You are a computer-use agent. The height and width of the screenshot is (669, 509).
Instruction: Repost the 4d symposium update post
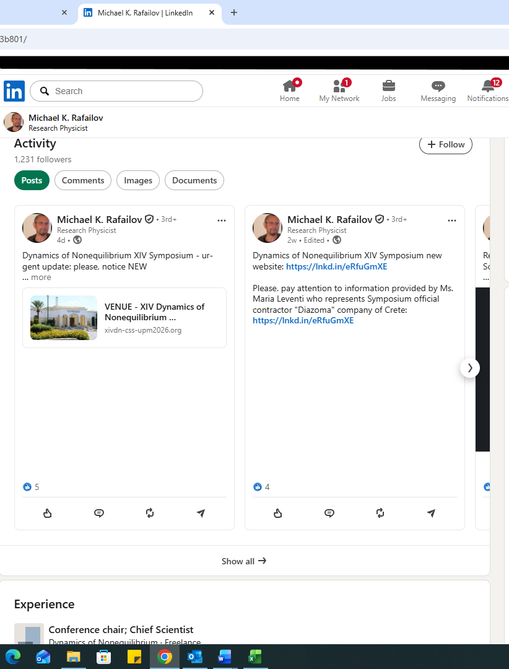click(150, 514)
